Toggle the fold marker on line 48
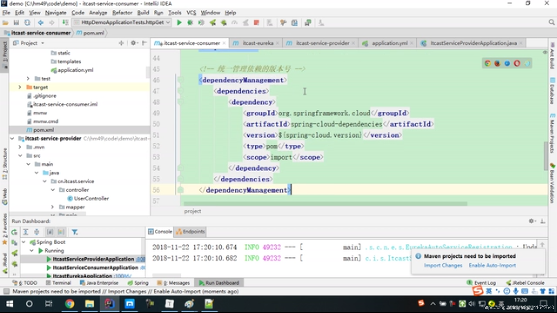Screen dimensions: 557x313 [x=180, y=102]
